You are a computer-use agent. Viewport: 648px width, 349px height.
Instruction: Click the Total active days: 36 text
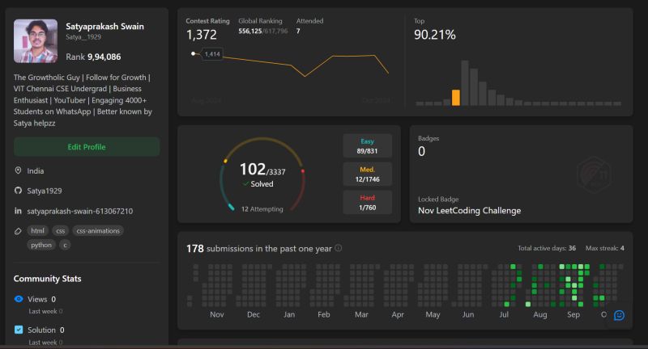(547, 248)
